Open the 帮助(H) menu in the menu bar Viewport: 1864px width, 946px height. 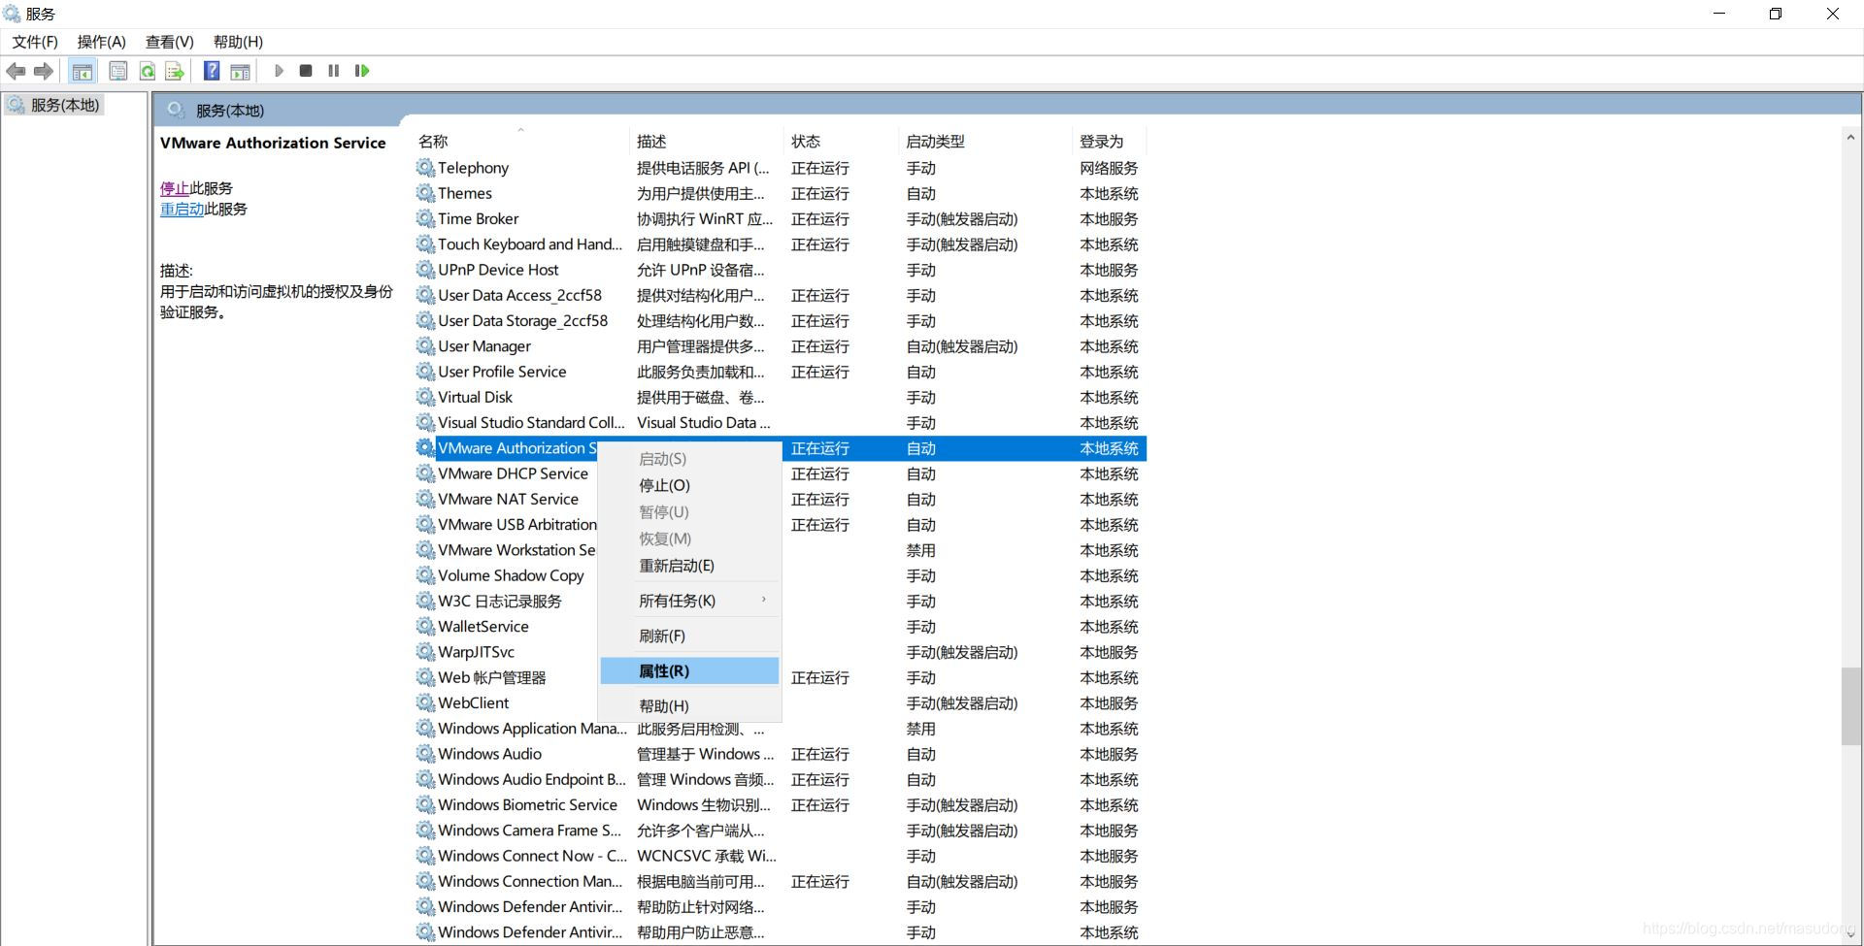(x=238, y=42)
